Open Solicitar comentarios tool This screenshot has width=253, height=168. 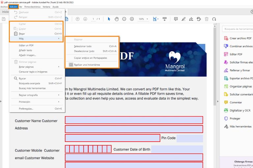(238, 94)
